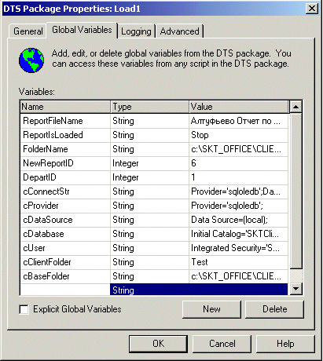Confirm changes with the OK button
323x361 pixels.
point(158,344)
